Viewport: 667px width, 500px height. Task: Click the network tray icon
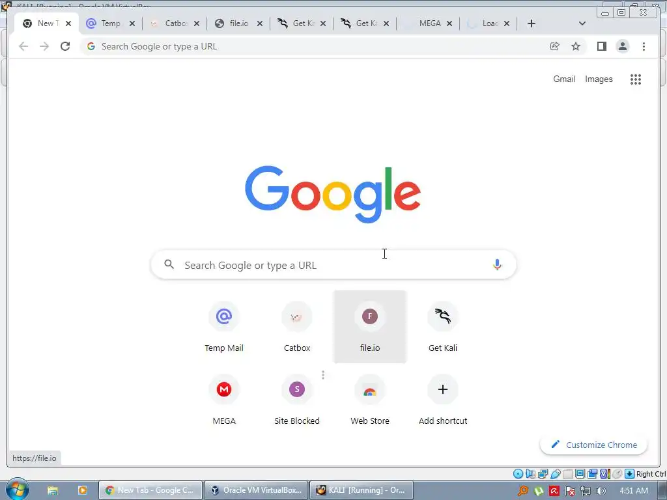[586, 491]
